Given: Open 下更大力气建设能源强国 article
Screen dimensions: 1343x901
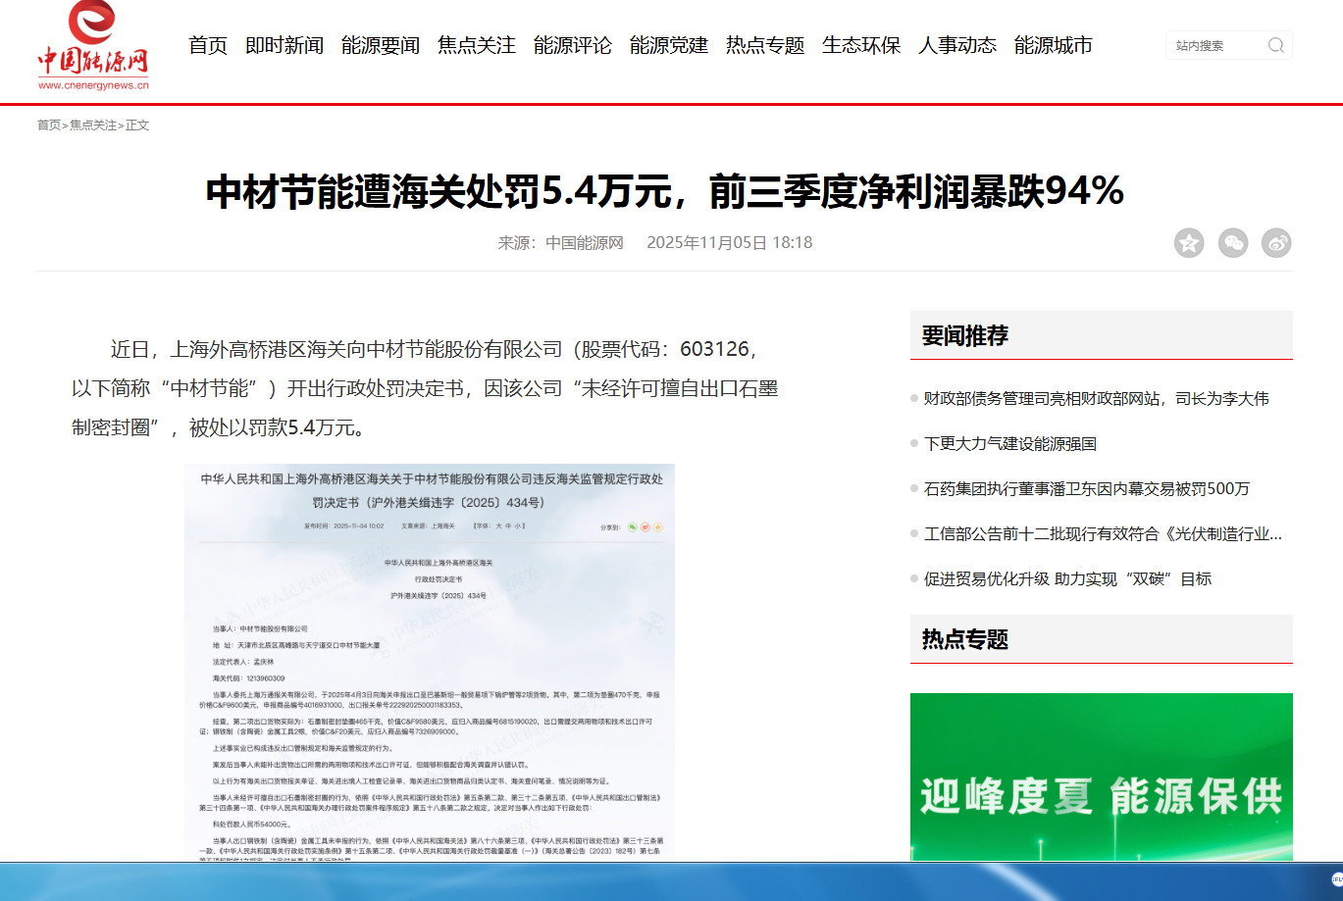Looking at the screenshot, I should pos(1010,444).
